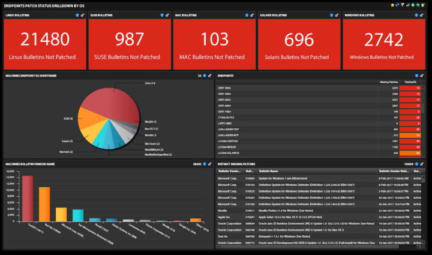Click the cyan fourth bar in vendor chart
The width and height of the screenshot is (432, 255).
point(78,215)
